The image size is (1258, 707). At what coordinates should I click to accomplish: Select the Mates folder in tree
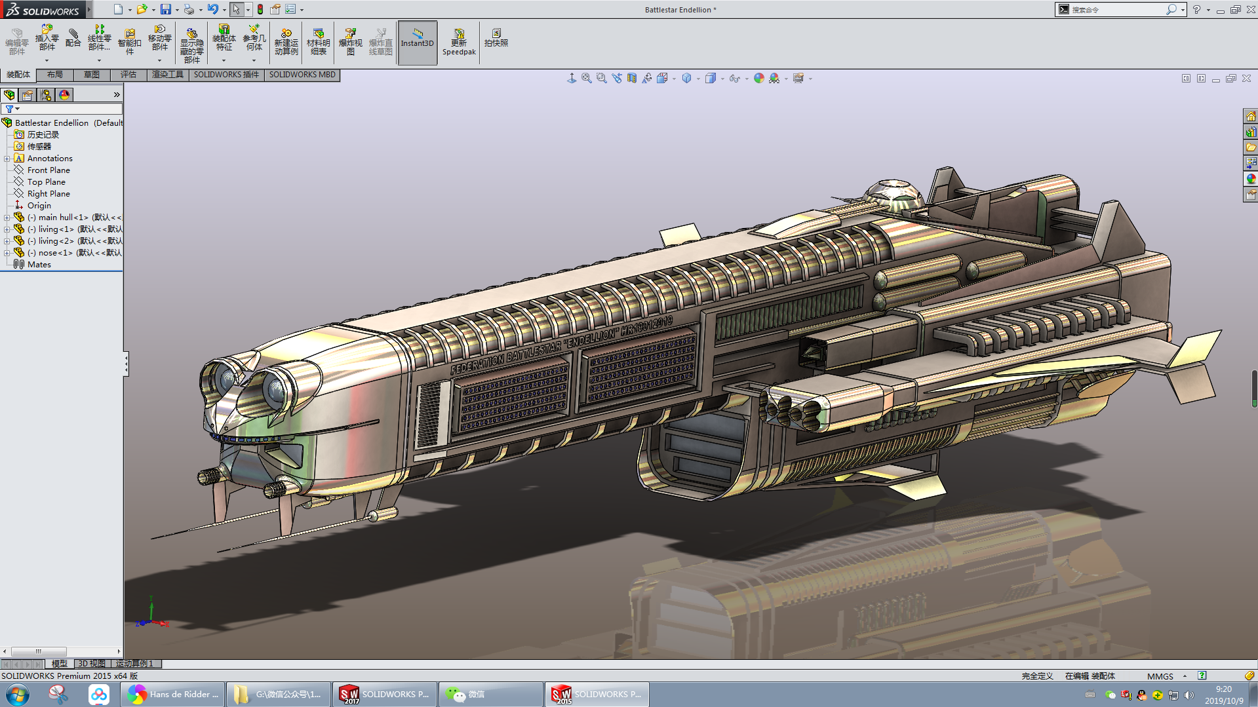tap(39, 265)
